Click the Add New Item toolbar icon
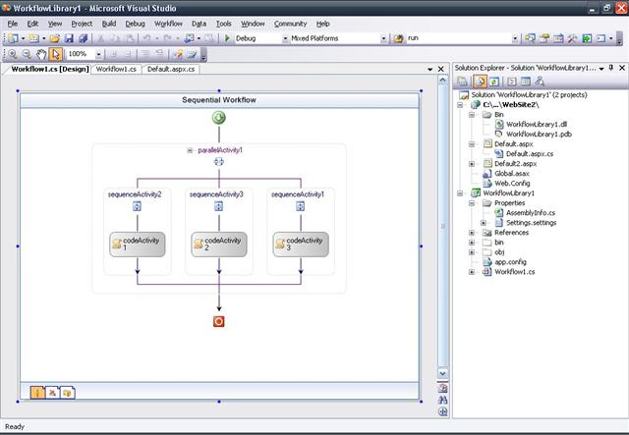 coord(33,38)
